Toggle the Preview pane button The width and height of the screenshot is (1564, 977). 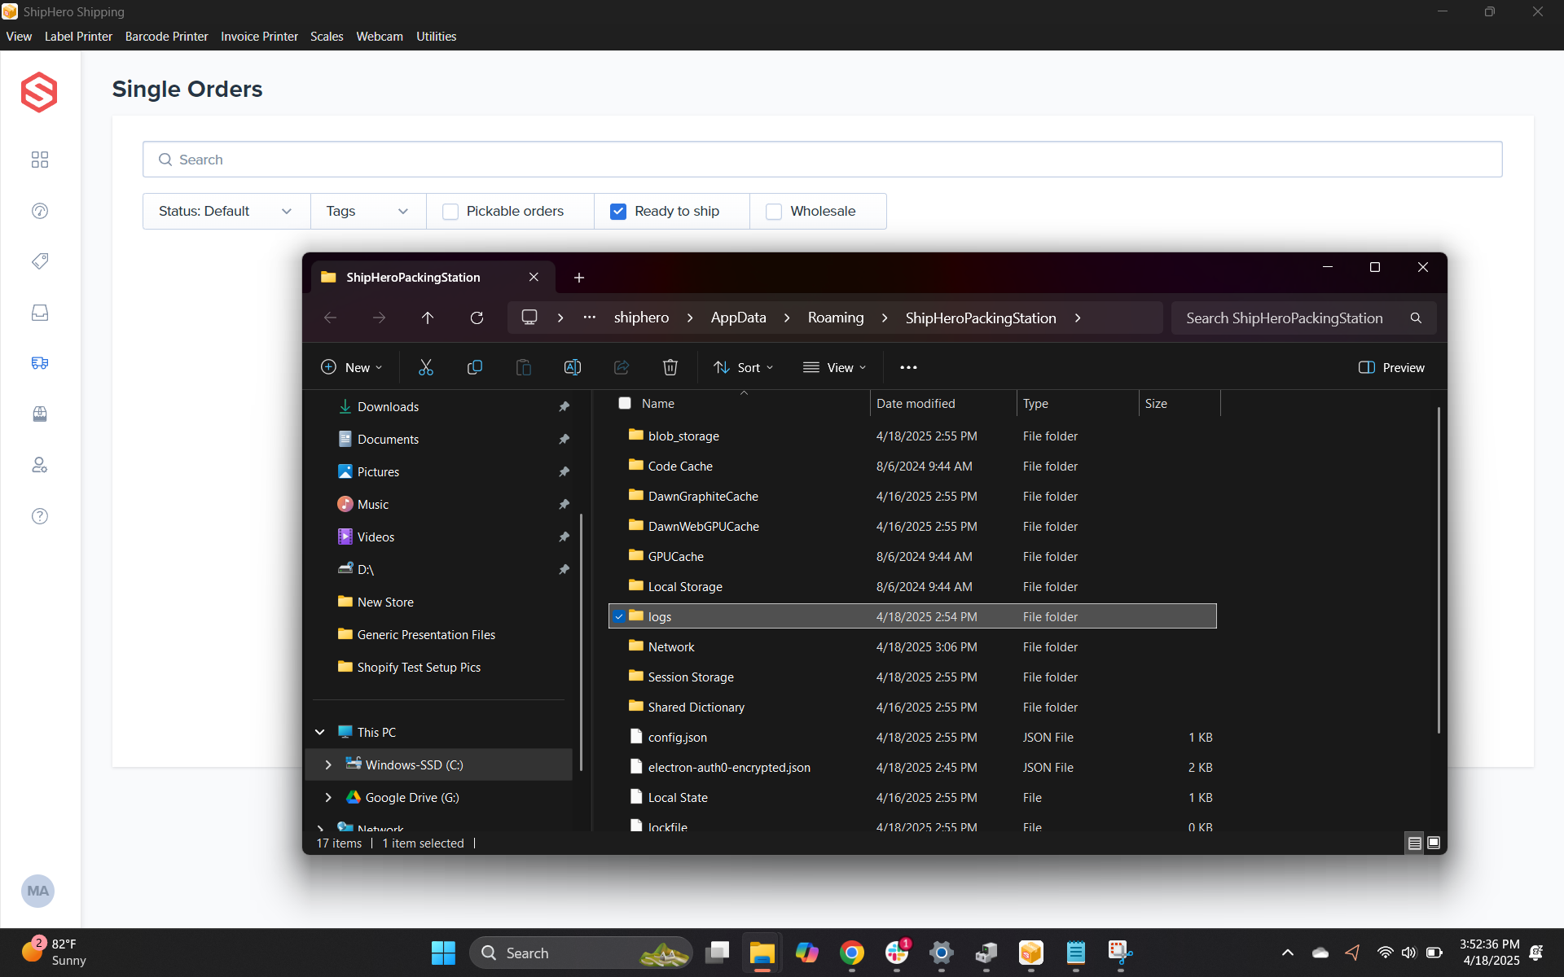[1391, 367]
